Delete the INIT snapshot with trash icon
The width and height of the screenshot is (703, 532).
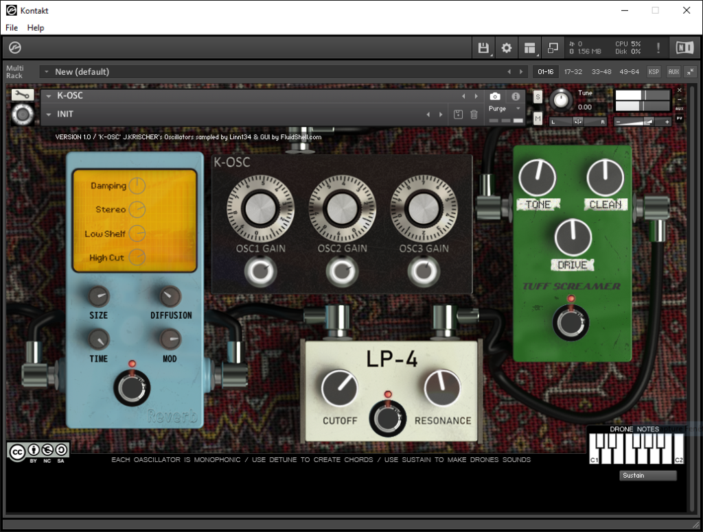point(474,114)
